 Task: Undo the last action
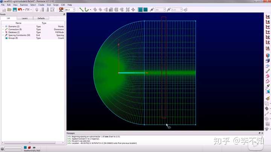(20, 10)
